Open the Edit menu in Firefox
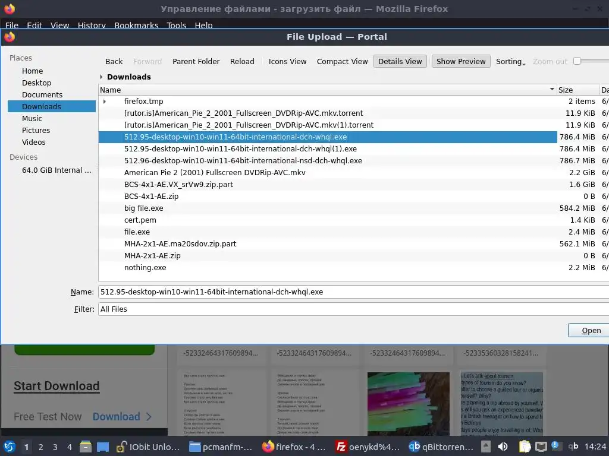 (x=34, y=25)
